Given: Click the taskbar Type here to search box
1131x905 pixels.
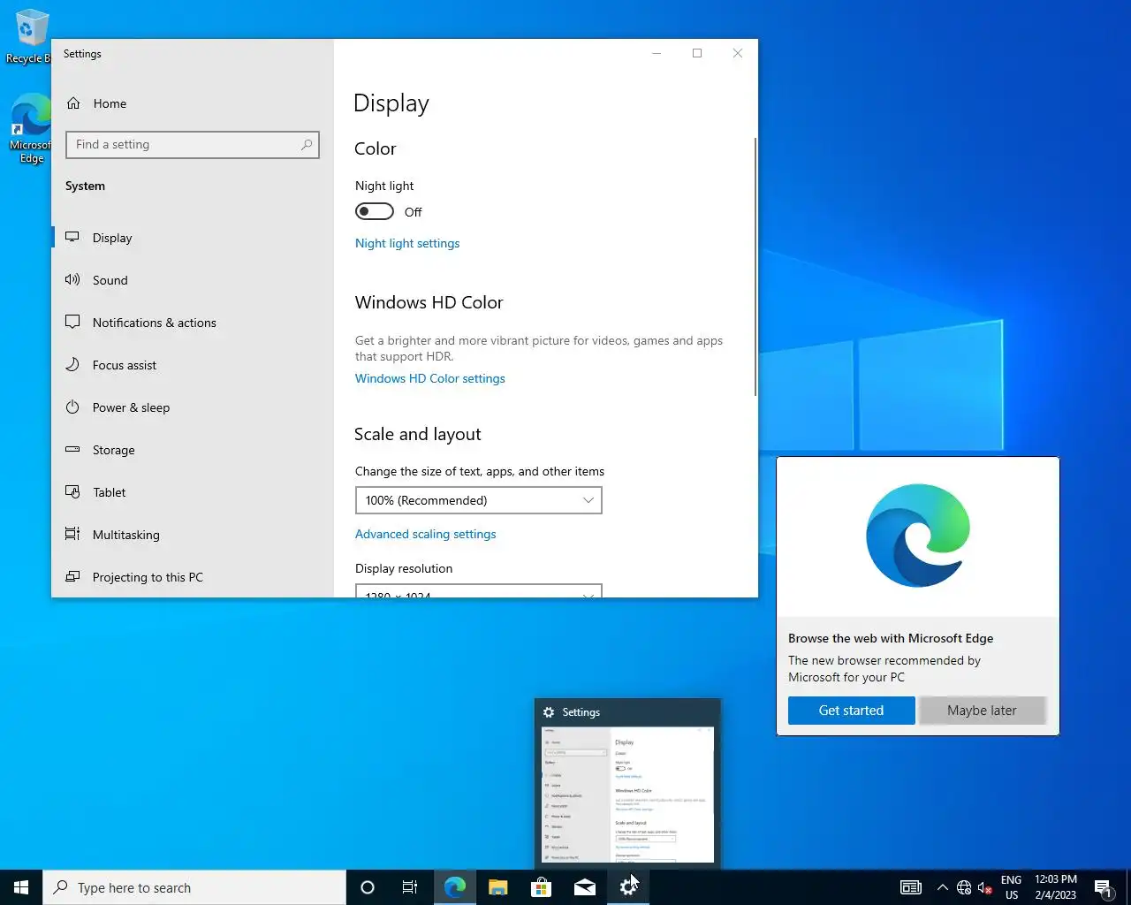Looking at the screenshot, I should [x=194, y=887].
